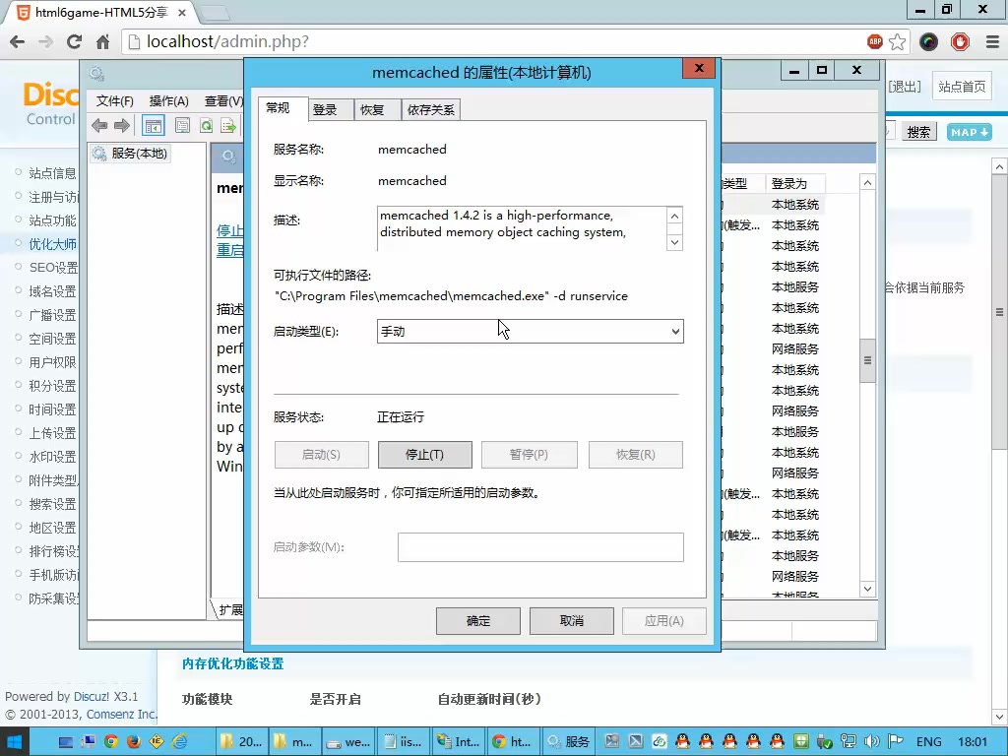1008x756 pixels.
Task: Open the Windows Start button
Action: (x=14, y=742)
